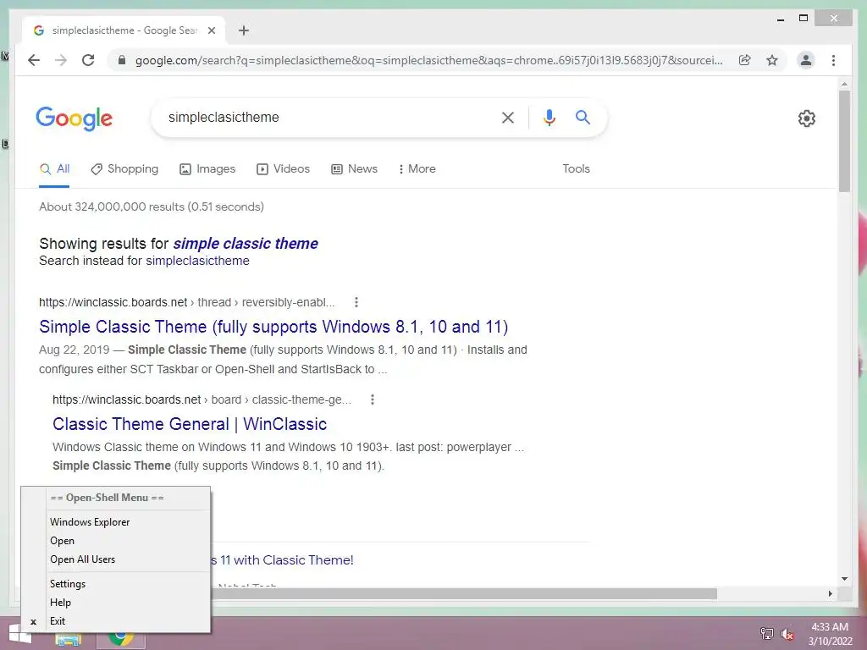Image resolution: width=867 pixels, height=650 pixels.
Task: Expand the More search categories
Action: [417, 168]
